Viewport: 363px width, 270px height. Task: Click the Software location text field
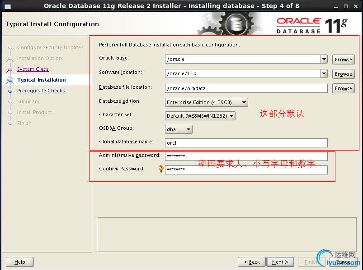[x=243, y=73]
